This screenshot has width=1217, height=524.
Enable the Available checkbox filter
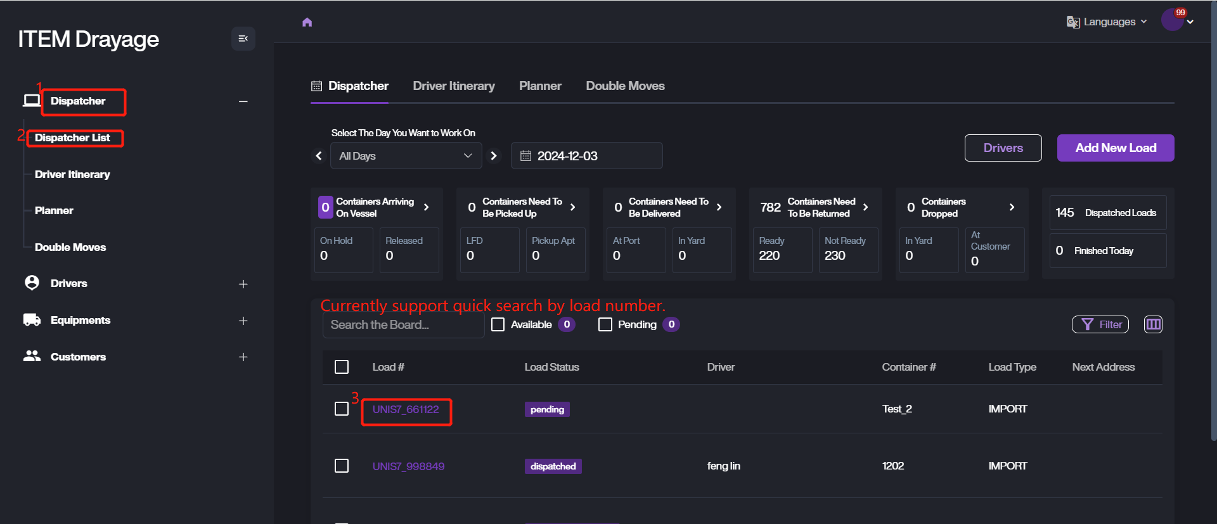click(498, 324)
